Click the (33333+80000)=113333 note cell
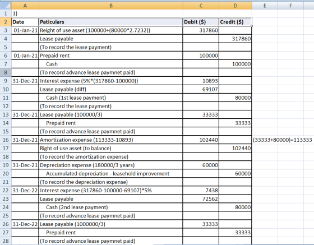 point(283,140)
